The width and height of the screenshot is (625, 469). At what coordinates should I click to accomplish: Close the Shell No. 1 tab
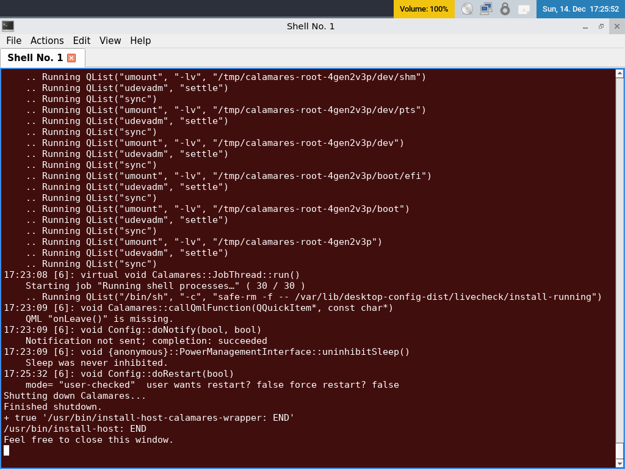pyautogui.click(x=71, y=58)
